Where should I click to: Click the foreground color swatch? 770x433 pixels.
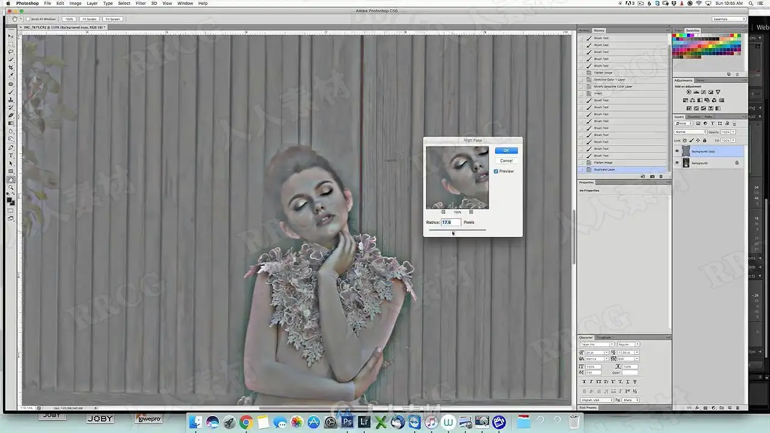point(10,199)
